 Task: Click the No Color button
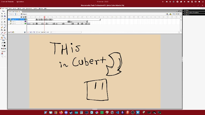tap(3, 49)
